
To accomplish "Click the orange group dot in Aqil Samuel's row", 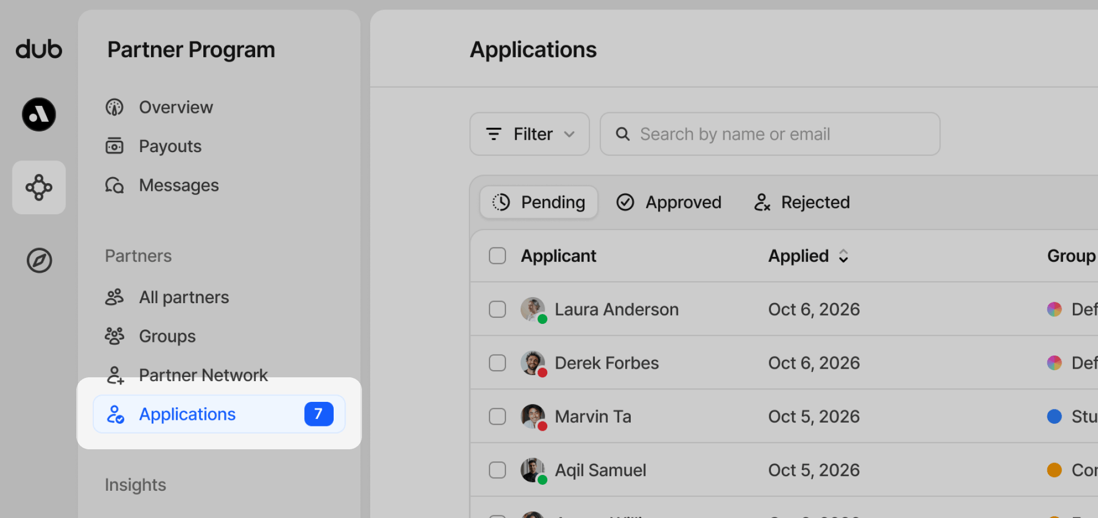I will click(1054, 470).
